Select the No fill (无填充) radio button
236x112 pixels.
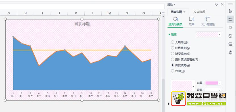point(172,42)
